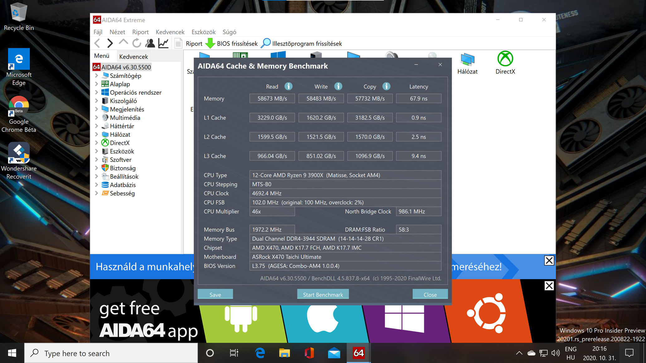Click the Back navigation arrow in AIDA64 toolbar
This screenshot has width=646, height=363.
[x=97, y=43]
